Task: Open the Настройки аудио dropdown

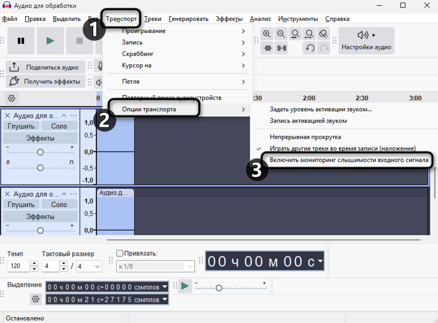Action: 366,40
